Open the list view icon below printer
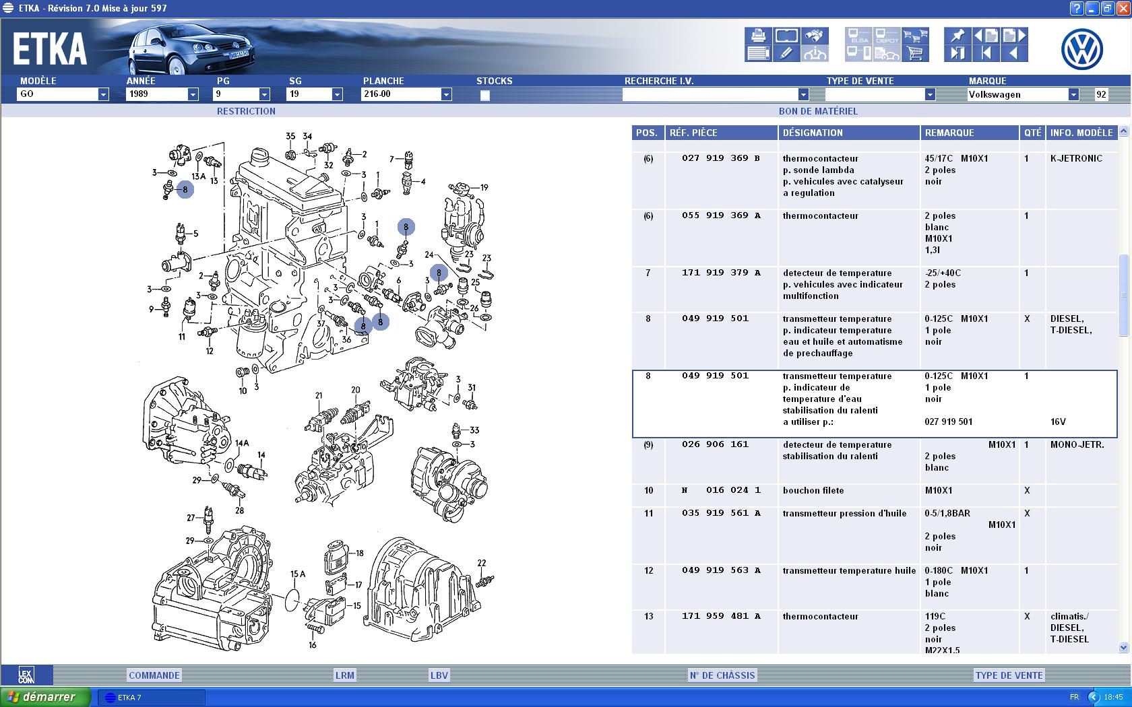1132x707 pixels. (x=758, y=53)
